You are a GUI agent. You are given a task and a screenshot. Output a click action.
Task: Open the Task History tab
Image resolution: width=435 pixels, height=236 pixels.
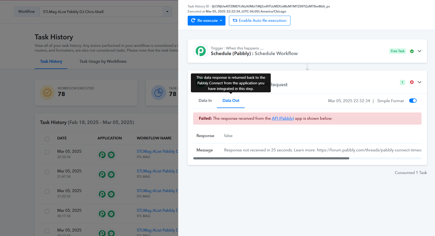click(51, 61)
